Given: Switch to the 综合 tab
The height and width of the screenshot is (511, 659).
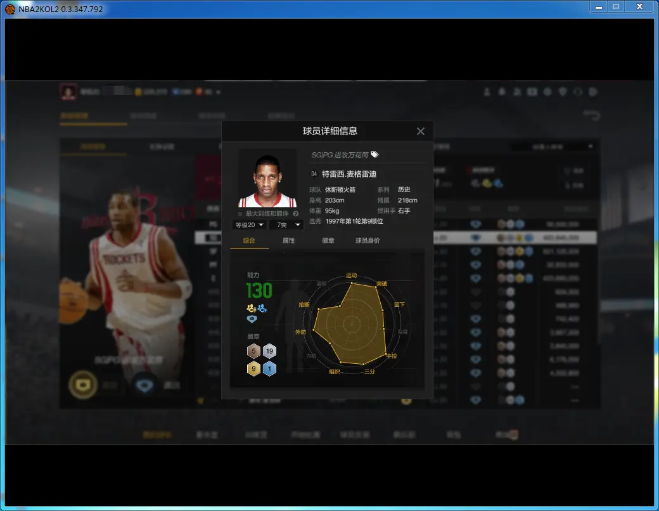Looking at the screenshot, I should [x=249, y=240].
